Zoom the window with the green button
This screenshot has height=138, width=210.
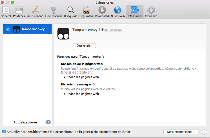click(x=12, y=2)
